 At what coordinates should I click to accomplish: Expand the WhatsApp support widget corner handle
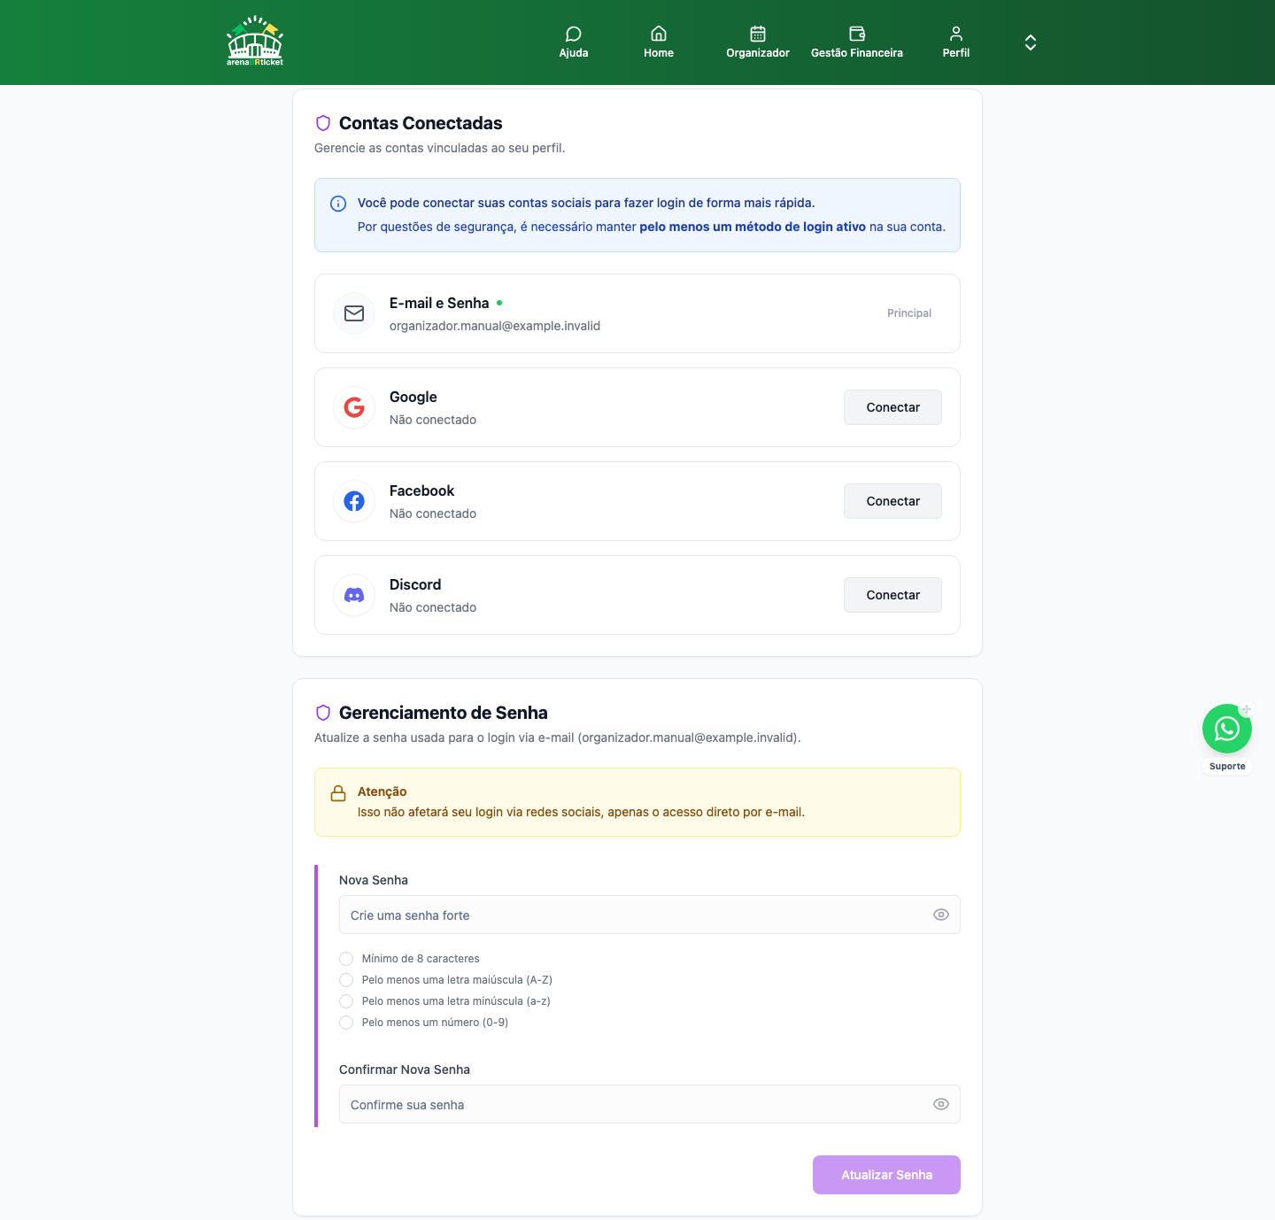coord(1246,710)
